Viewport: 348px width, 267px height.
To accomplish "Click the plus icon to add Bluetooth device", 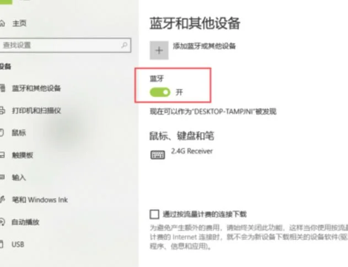I will click(x=159, y=50).
